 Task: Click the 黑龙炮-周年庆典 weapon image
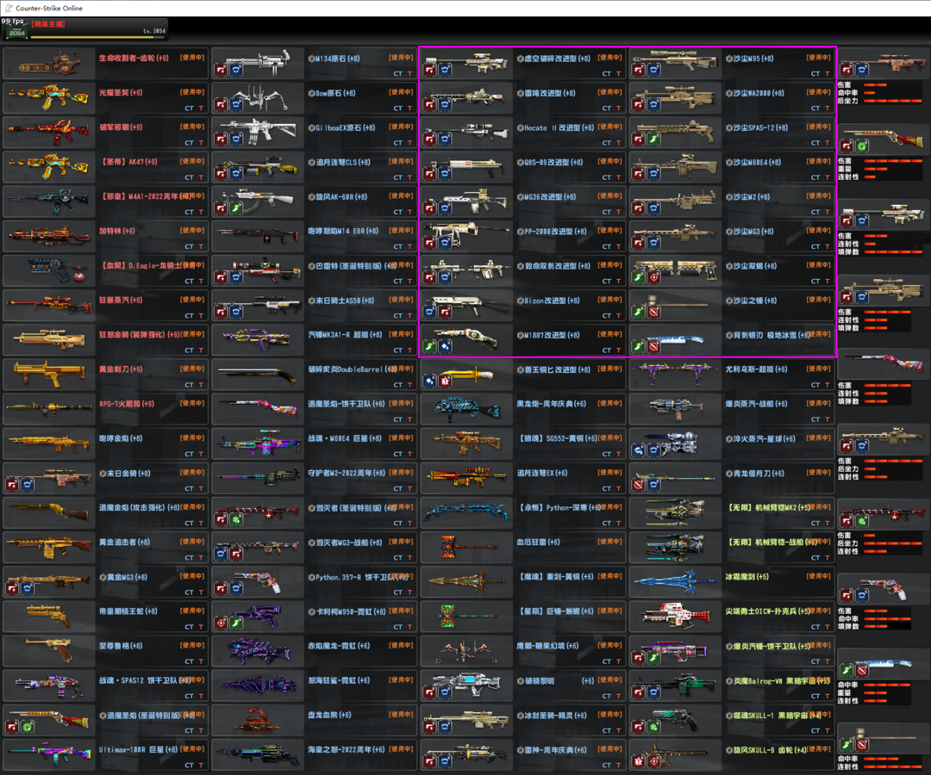click(466, 408)
